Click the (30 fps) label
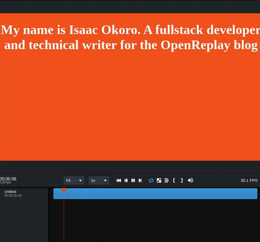Viewport: 260px width, 242px height. (6, 182)
